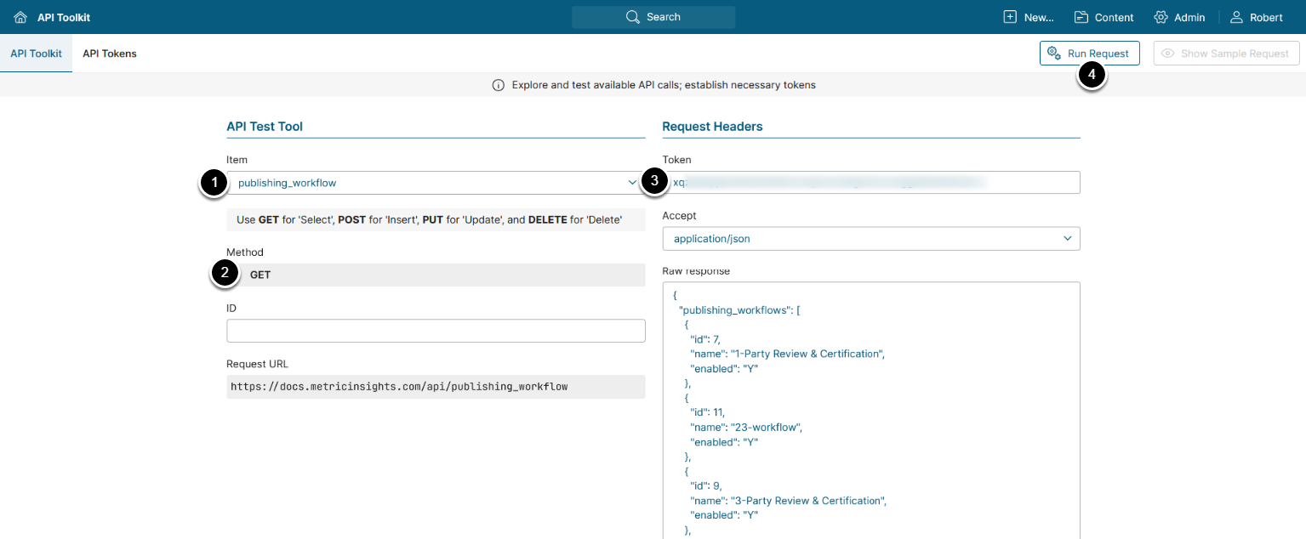
Task: Click the Robert user profile icon
Action: (1236, 17)
